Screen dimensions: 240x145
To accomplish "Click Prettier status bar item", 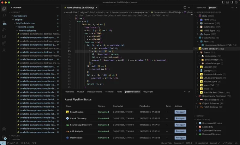I will click(x=228, y=143).
